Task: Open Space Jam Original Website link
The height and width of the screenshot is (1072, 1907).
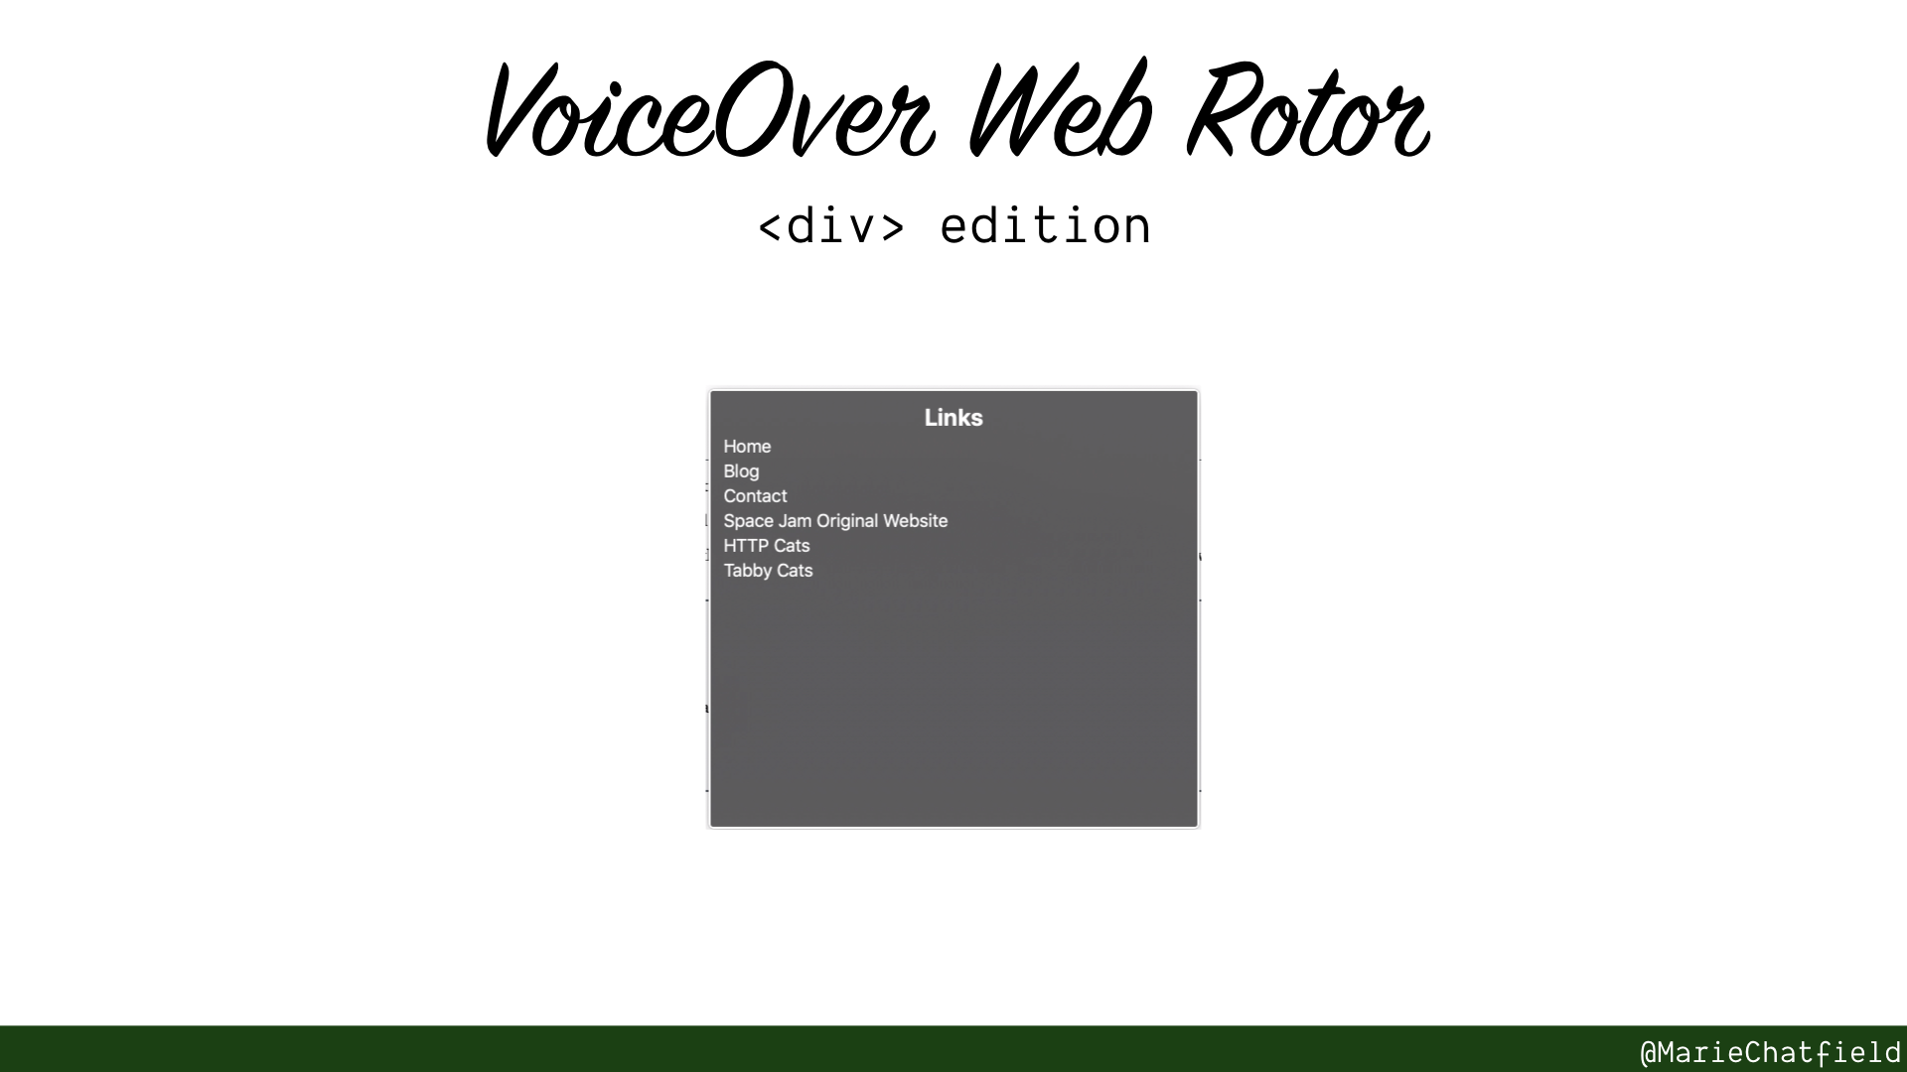Action: point(837,521)
